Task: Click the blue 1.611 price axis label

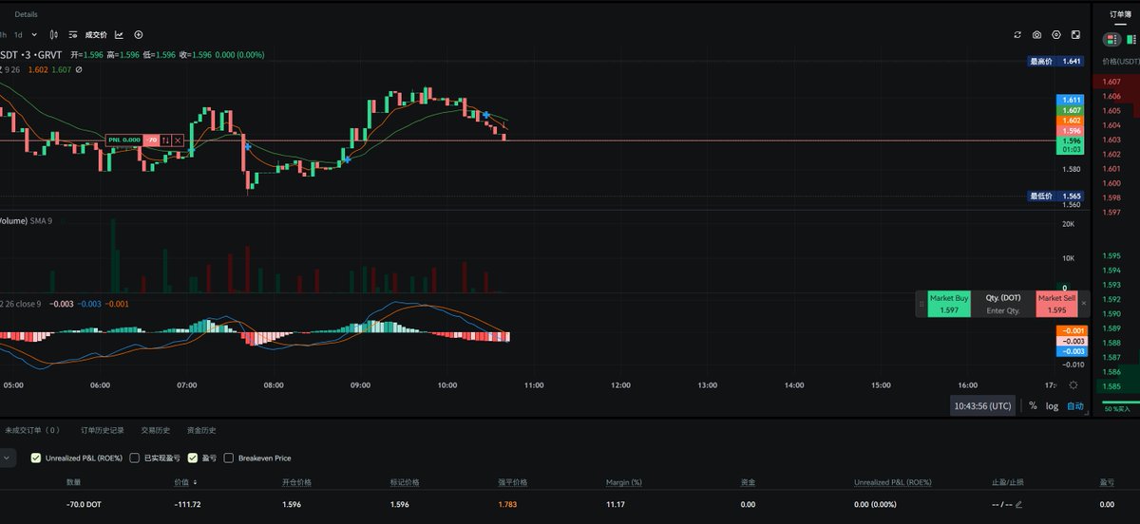Action: click(1071, 100)
